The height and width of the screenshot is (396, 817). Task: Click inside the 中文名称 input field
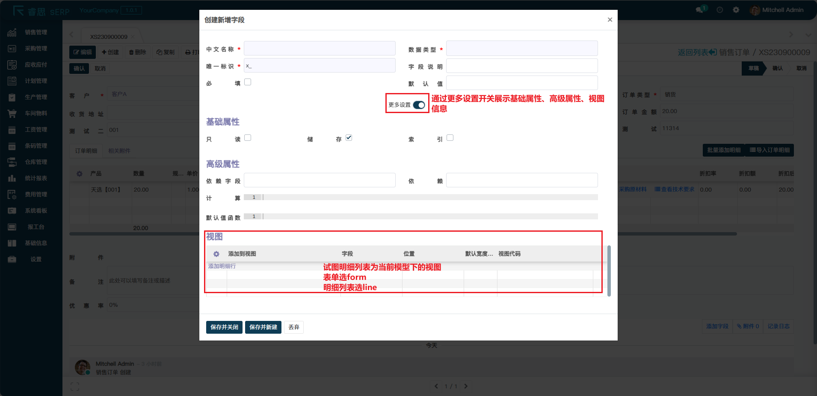(x=319, y=48)
